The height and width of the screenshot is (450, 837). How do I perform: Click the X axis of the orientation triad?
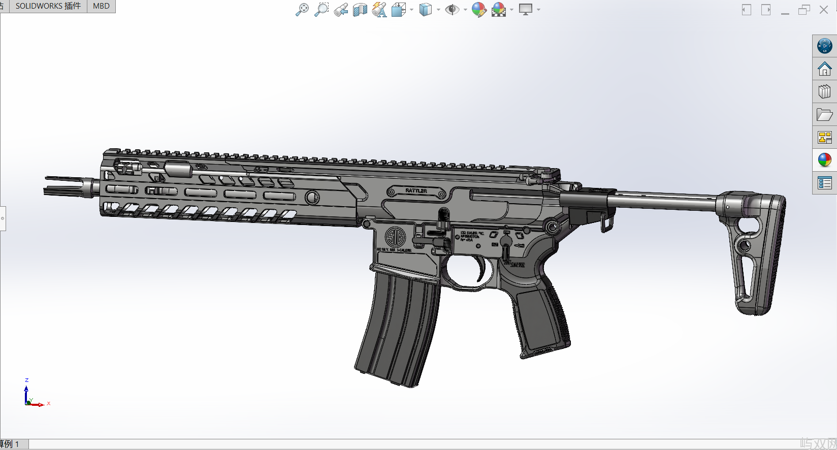39,404
